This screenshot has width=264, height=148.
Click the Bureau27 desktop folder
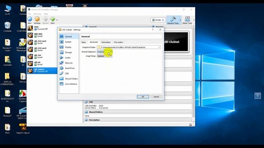(7, 111)
